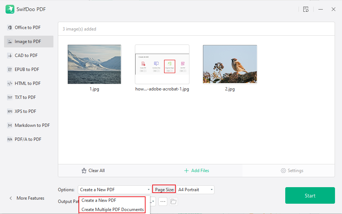Screen dimensions: 342x214
Task: Click the Start button
Action: pos(310,195)
